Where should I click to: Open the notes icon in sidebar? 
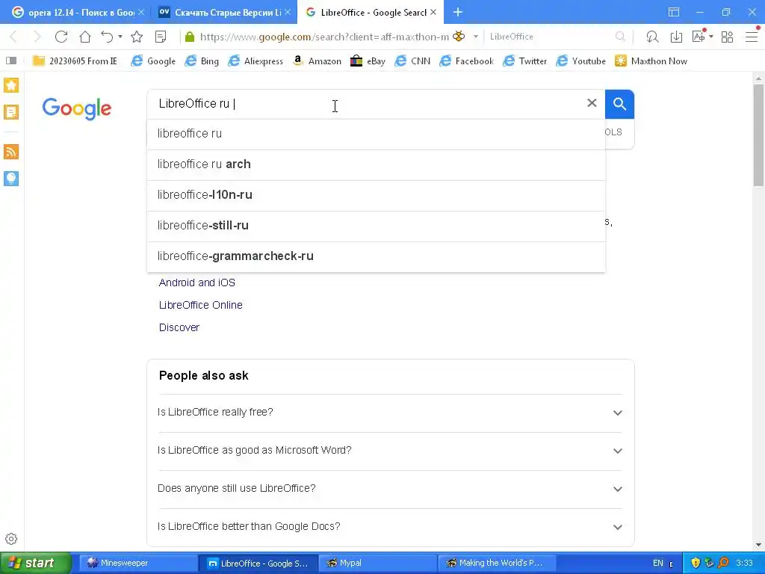click(11, 112)
